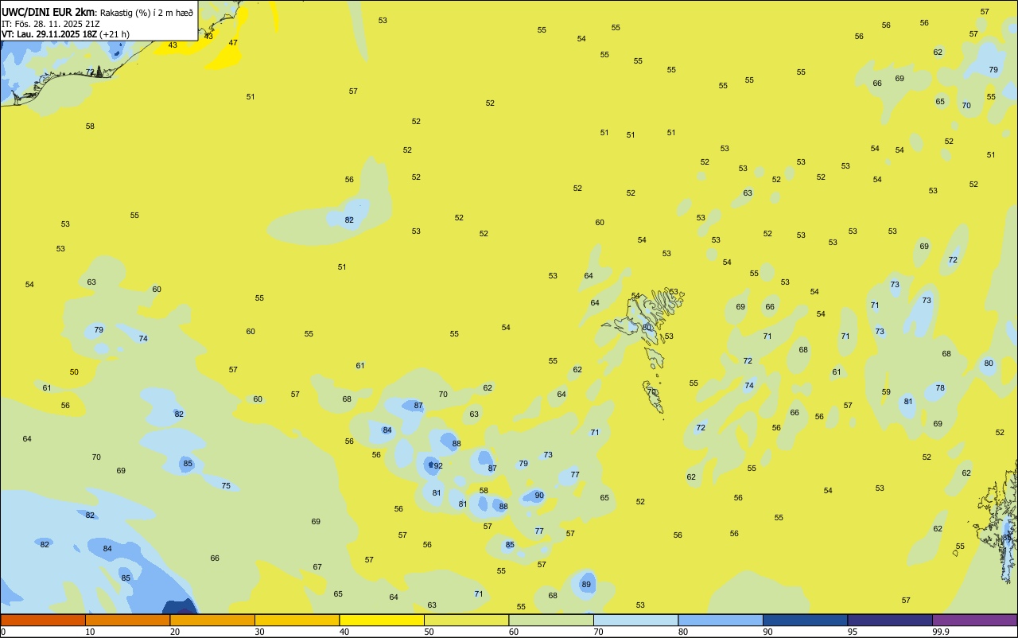Viewport: 1018px width, 638px height.
Task: Click the legend scale label 20
Action: point(175,632)
